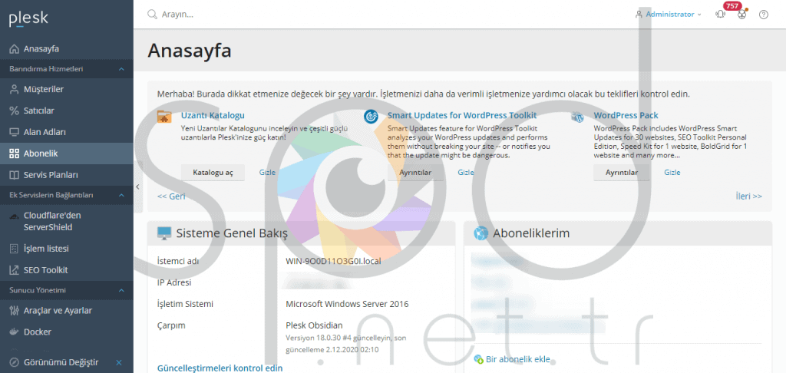The width and height of the screenshot is (786, 373).
Task: Click the Alan Adları monitor icon
Action: (x=14, y=132)
